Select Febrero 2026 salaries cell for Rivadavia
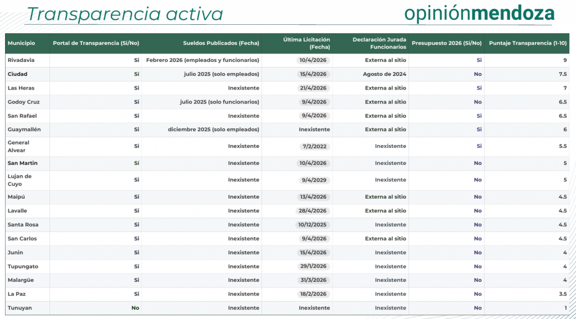Screen dimensions: 576x319 point(202,60)
